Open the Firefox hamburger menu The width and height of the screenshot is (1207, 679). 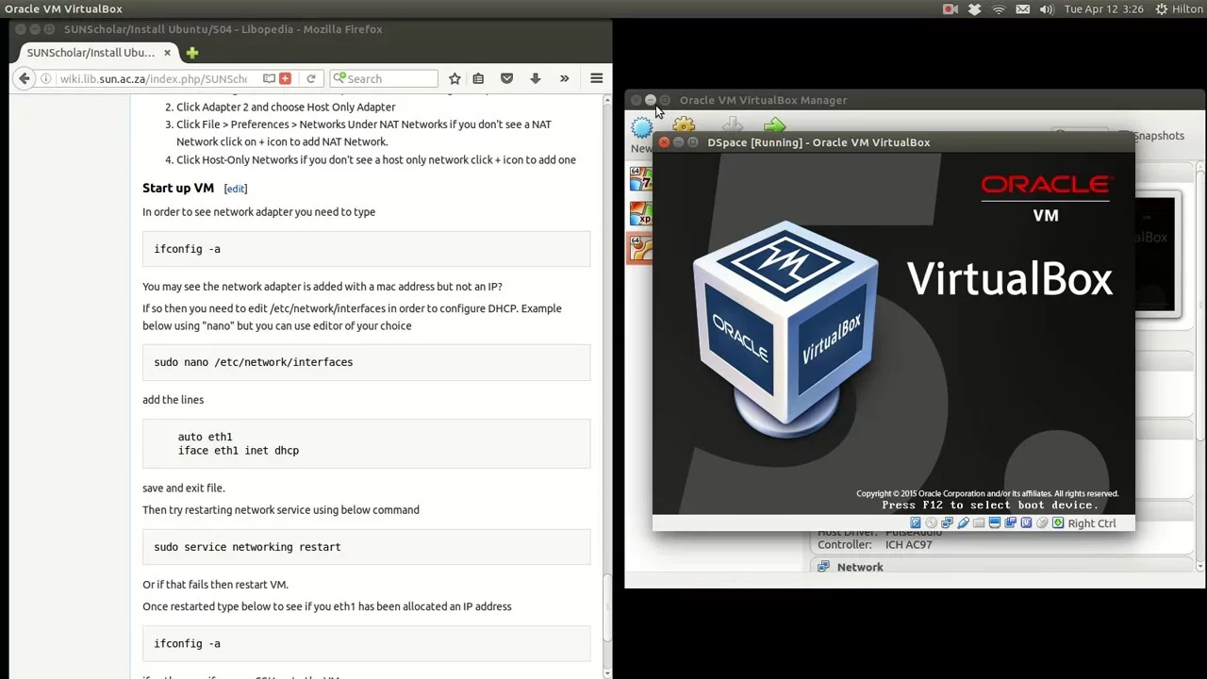pos(596,78)
